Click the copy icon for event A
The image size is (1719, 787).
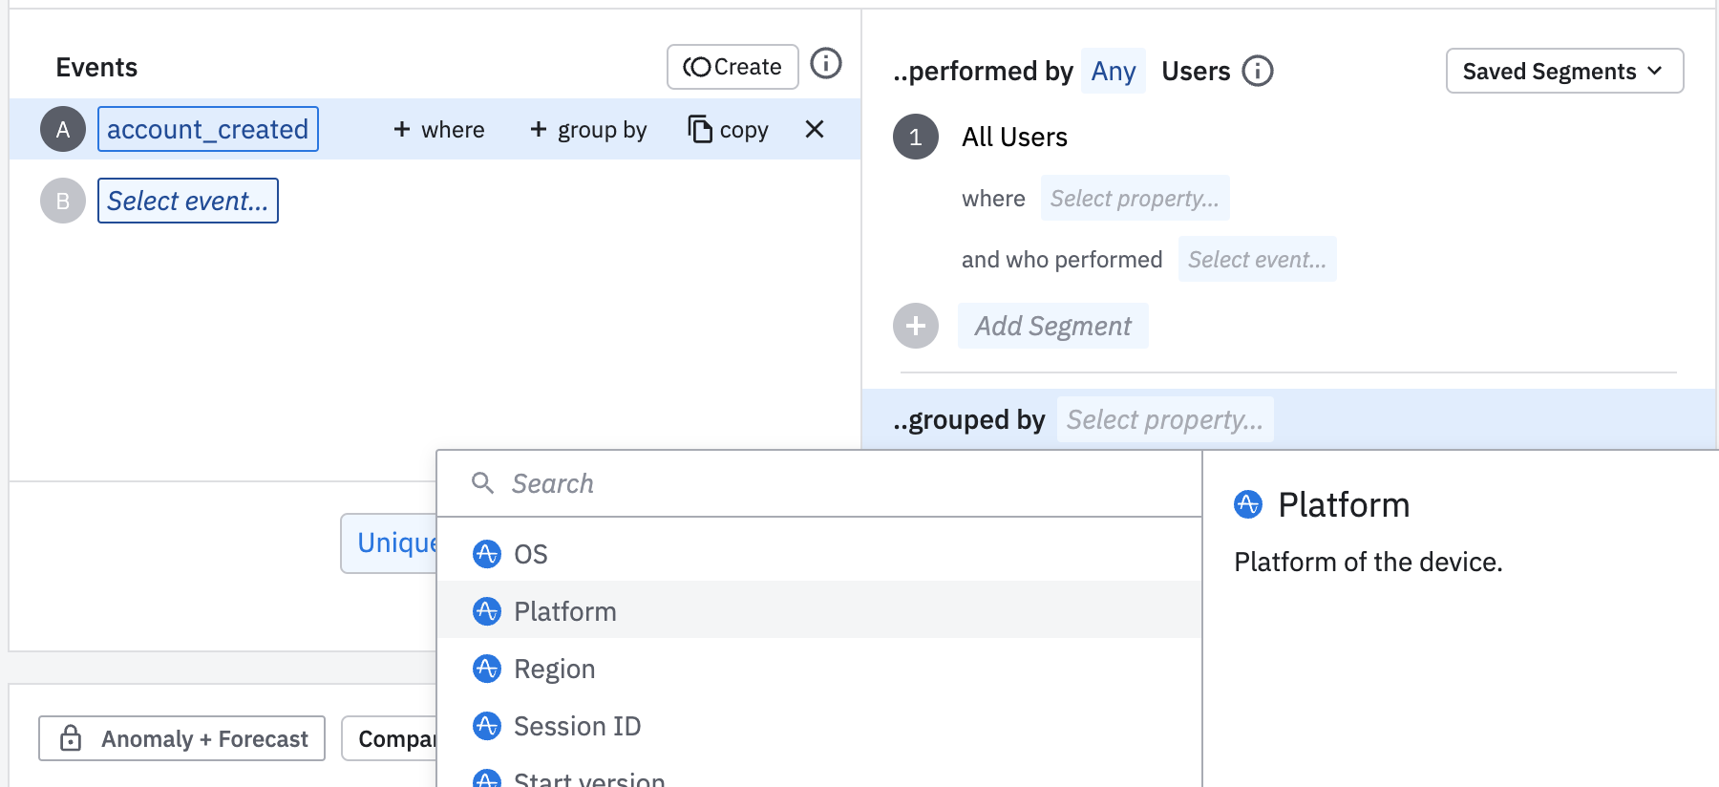tap(700, 129)
